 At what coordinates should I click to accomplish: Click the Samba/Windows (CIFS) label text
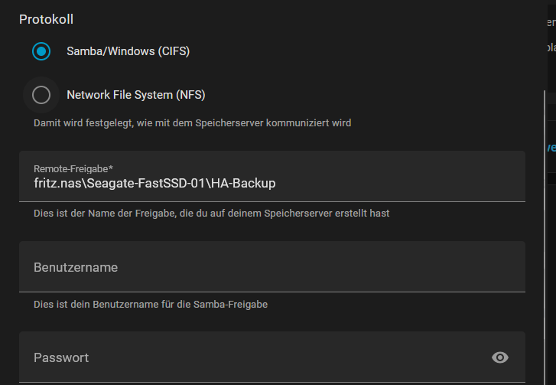128,51
